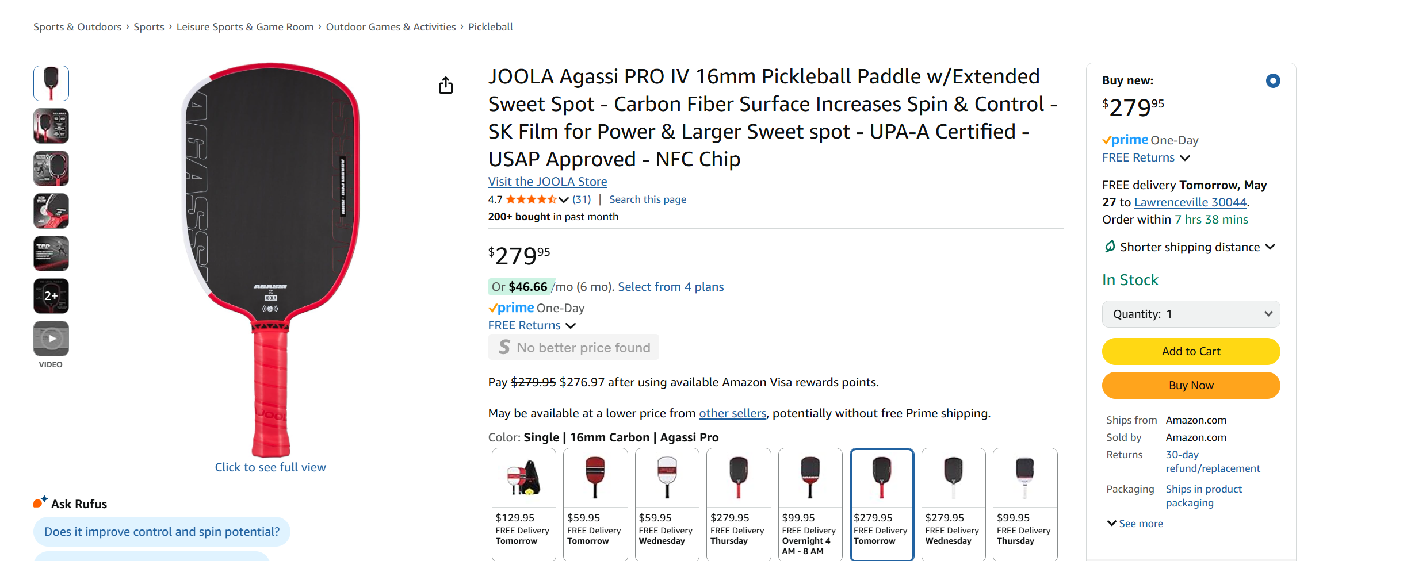Open Sports & Outdoors breadcrumb
1407x561 pixels.
77,27
